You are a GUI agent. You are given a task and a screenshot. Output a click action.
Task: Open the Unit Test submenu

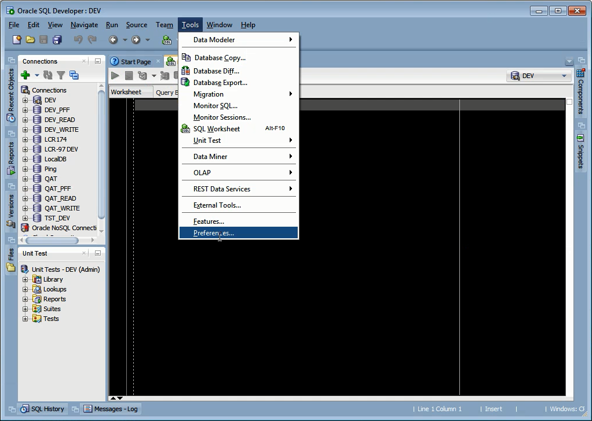pos(239,140)
